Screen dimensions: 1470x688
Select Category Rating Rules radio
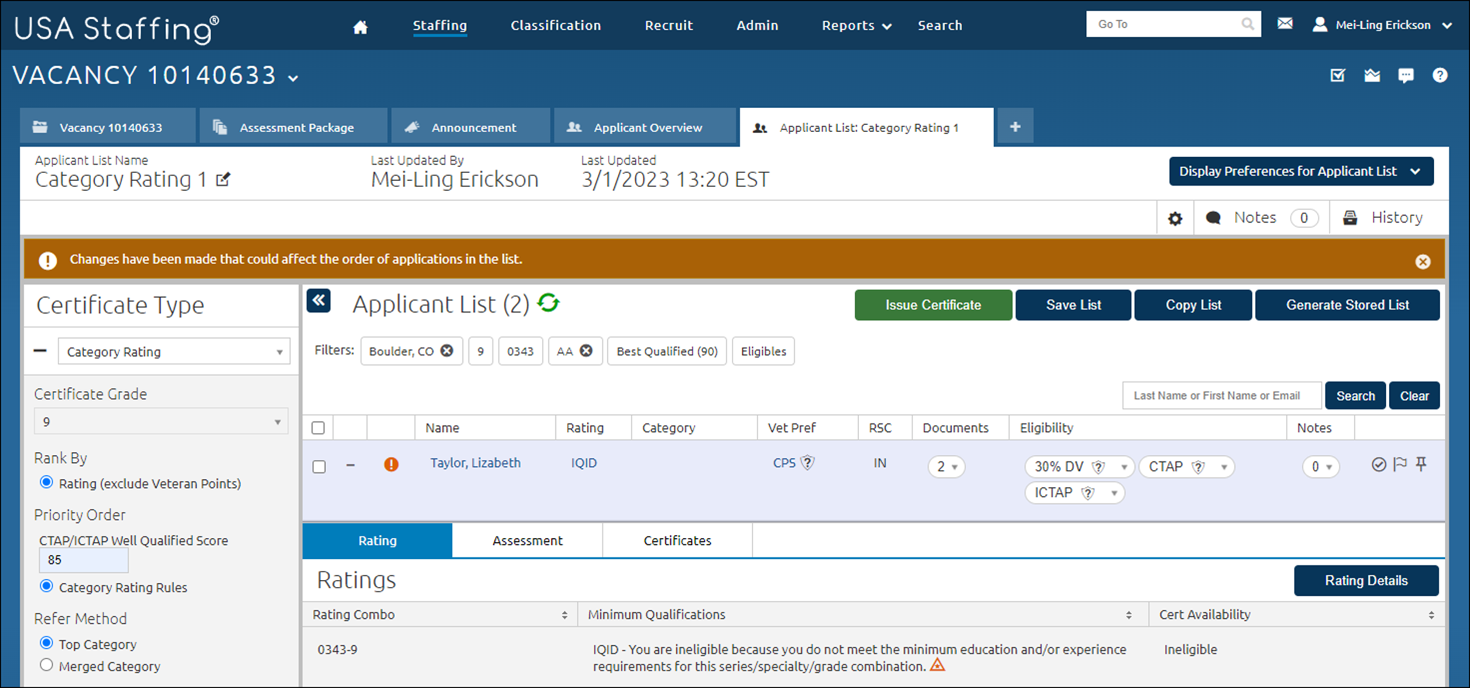(x=46, y=586)
